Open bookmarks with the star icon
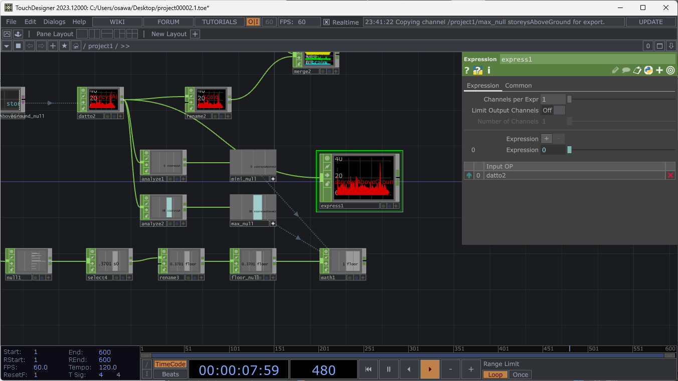The image size is (678, 381). 64,46
